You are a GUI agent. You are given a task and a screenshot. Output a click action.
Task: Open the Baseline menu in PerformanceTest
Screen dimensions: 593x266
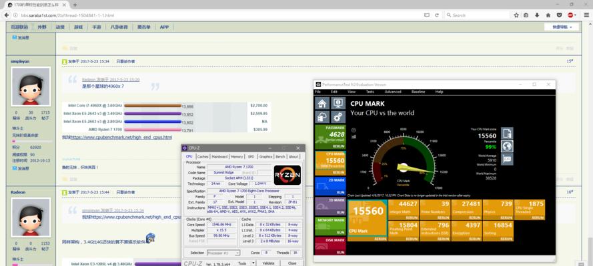[418, 92]
